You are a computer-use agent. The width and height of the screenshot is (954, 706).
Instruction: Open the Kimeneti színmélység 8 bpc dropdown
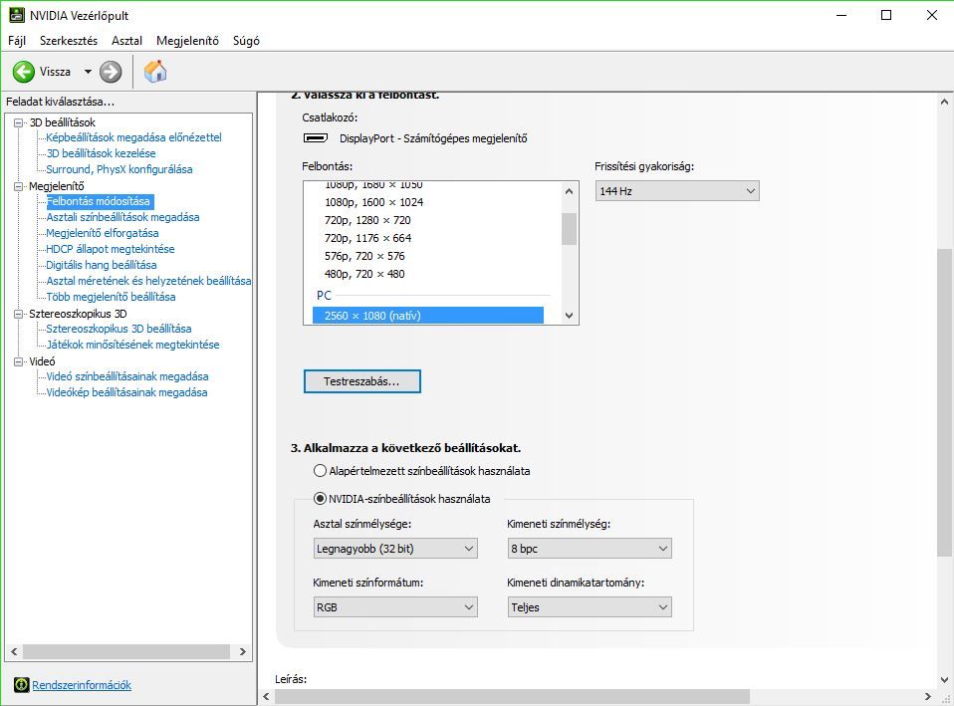point(590,549)
